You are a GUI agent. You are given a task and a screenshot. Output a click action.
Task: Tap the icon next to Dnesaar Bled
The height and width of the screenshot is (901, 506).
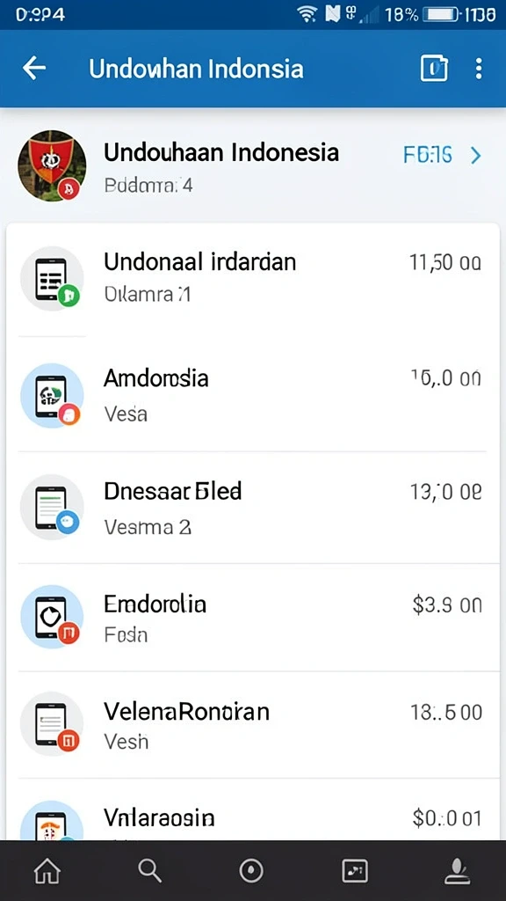click(52, 507)
